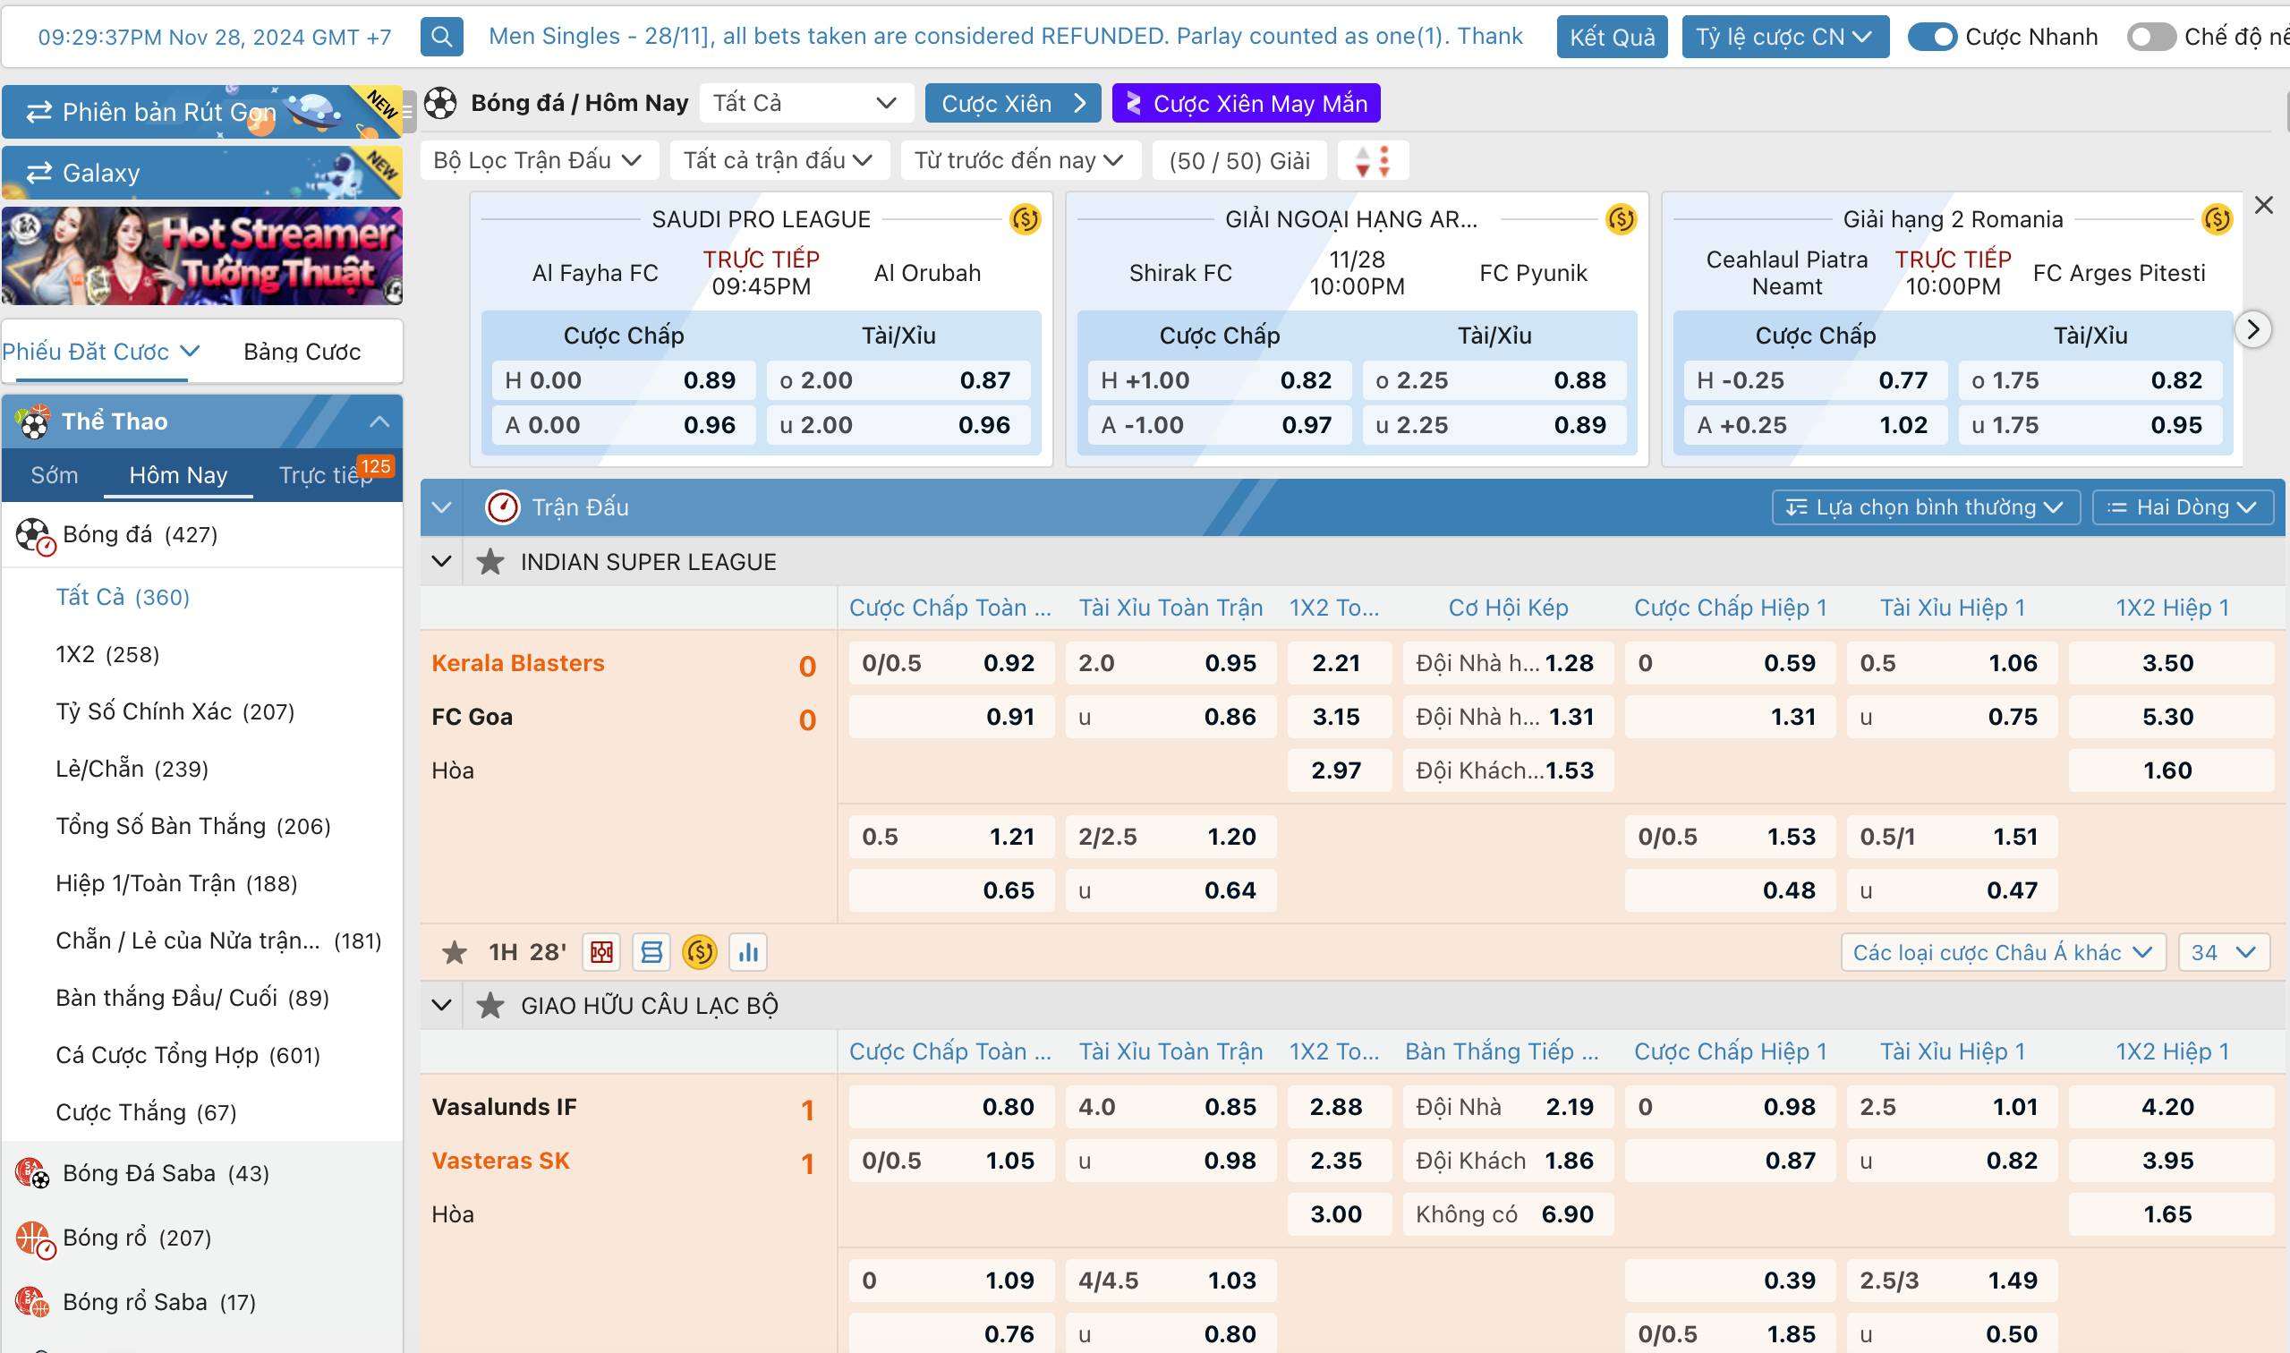Open the Bảng Cược tab
Viewport: 2290px width, 1353px height.
point(302,352)
